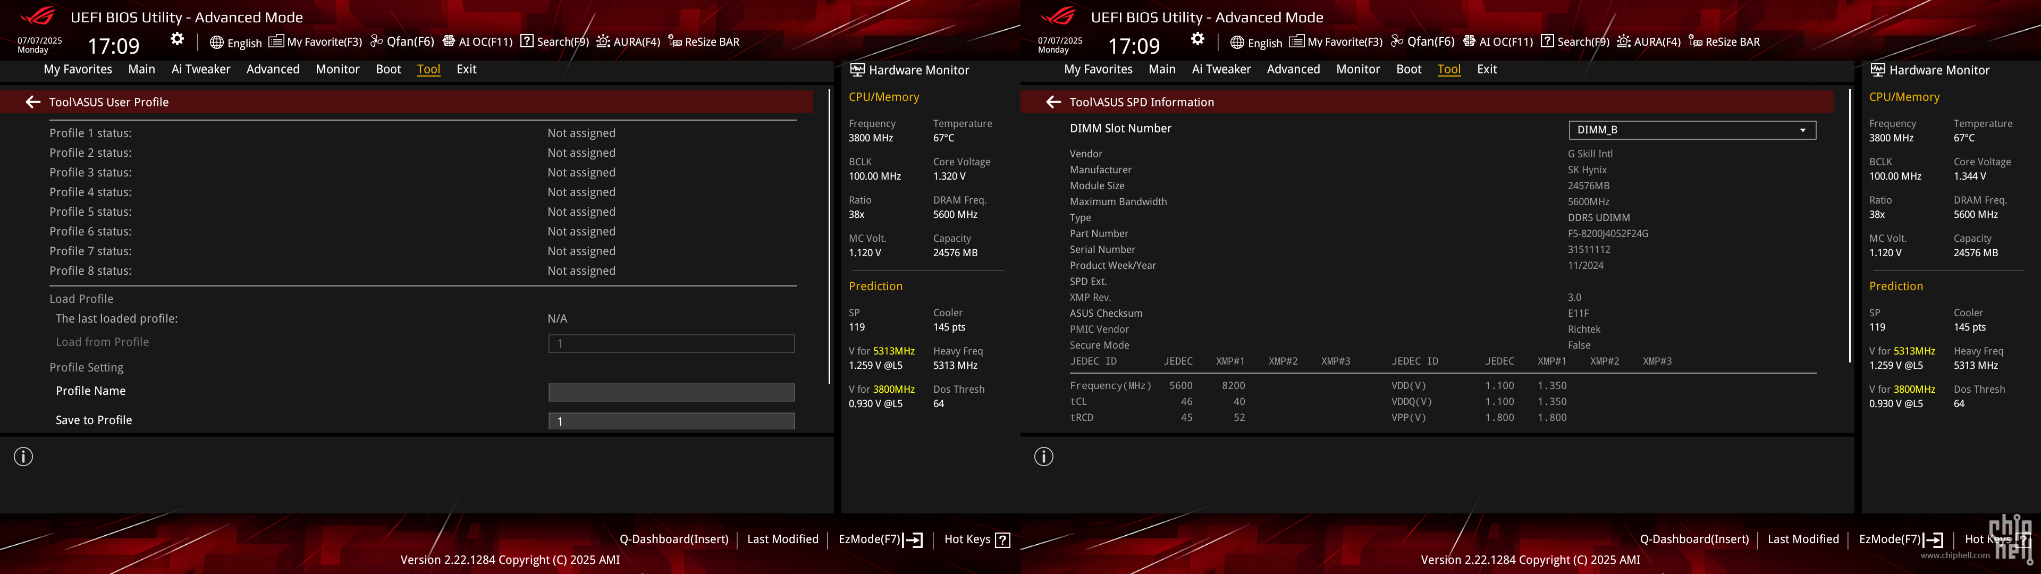Open Exit tab in left window
2041x574 pixels.
(x=467, y=70)
